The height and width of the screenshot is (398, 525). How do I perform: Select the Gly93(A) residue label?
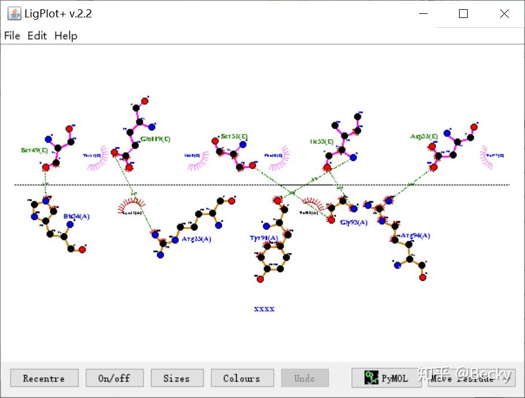[354, 222]
